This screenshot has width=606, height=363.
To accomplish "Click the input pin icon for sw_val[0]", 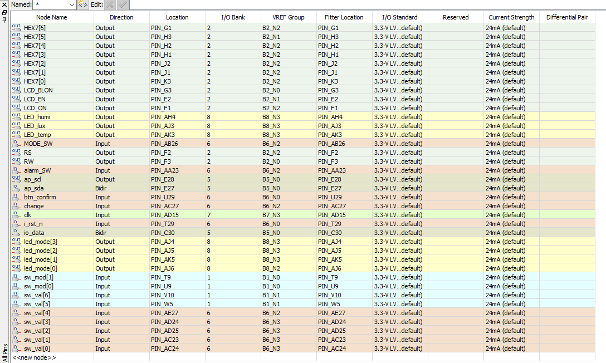I will [16, 347].
